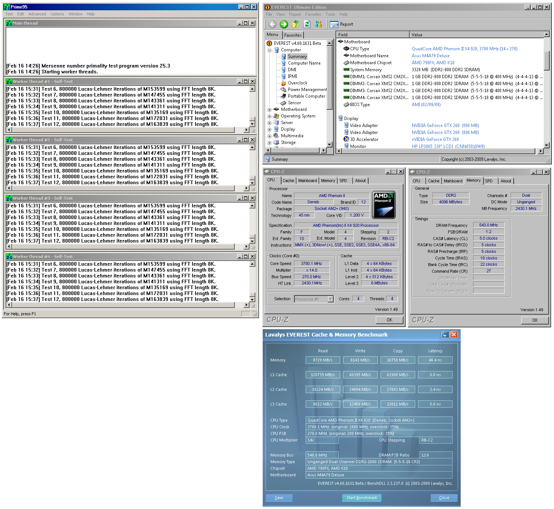Viewport: 554px width, 509px height.
Task: Expand the Operating System tree node
Action: [269, 116]
